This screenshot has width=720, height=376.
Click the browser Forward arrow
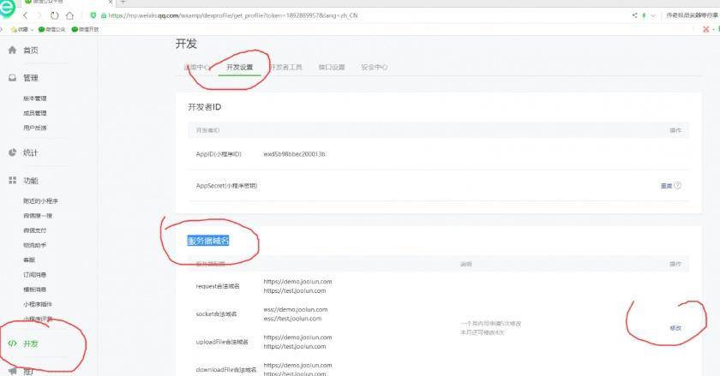39,15
